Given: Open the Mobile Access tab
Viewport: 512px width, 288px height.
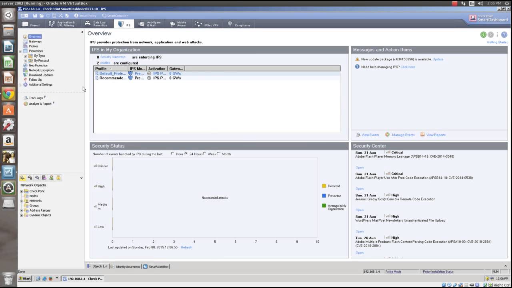Looking at the screenshot, I should coord(179,24).
